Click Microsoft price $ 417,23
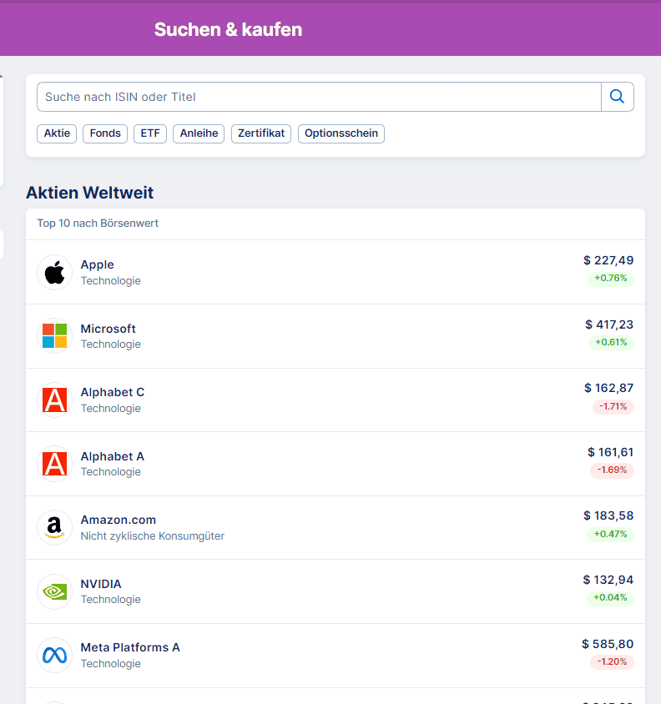661x704 pixels. point(609,324)
